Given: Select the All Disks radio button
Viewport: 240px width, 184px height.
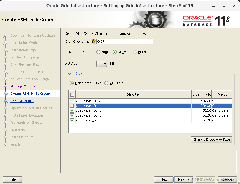Looking at the screenshot, I should point(106,83).
